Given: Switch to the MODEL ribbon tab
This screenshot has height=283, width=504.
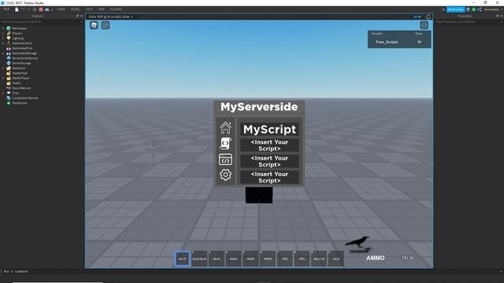Looking at the screenshot, I should click(76, 9).
